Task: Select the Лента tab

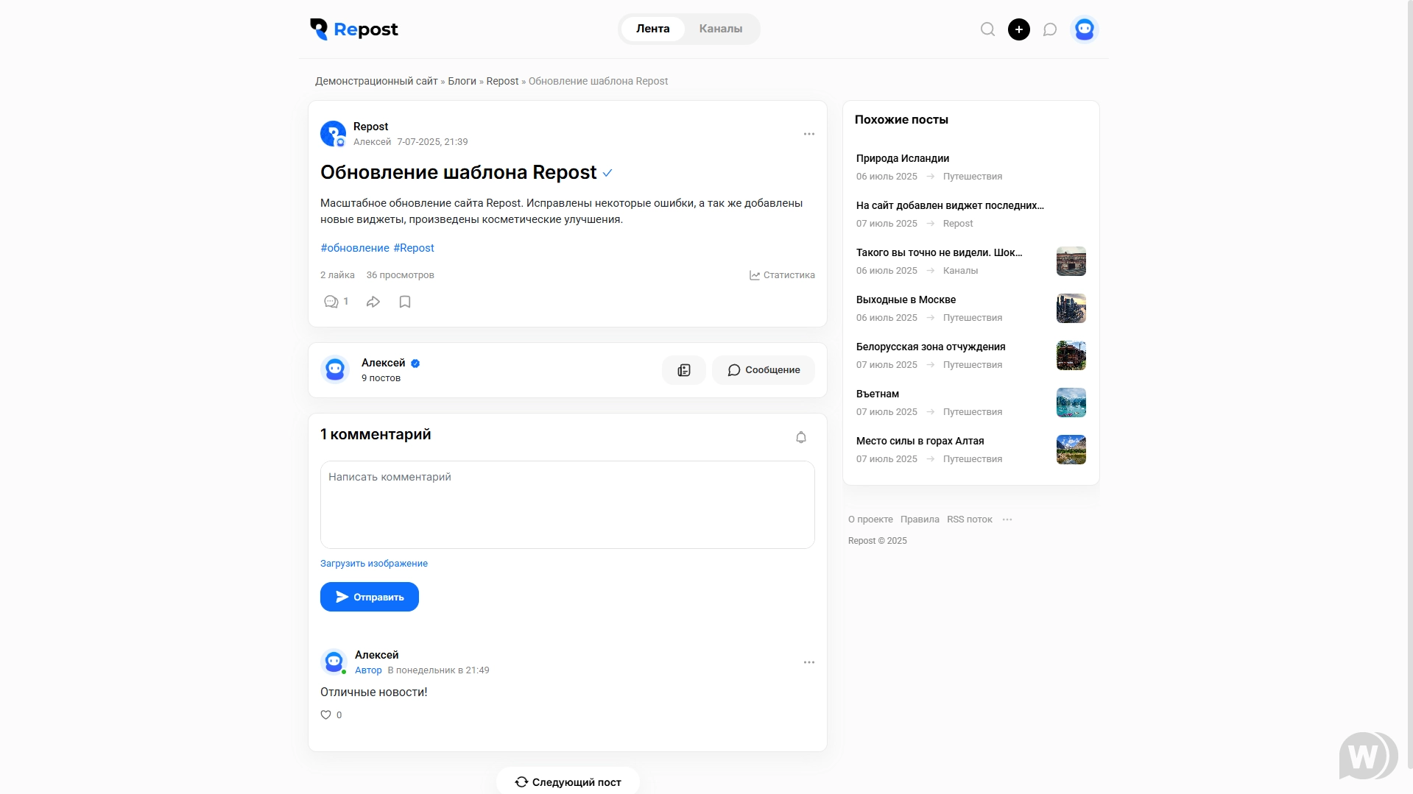Action: [652, 29]
